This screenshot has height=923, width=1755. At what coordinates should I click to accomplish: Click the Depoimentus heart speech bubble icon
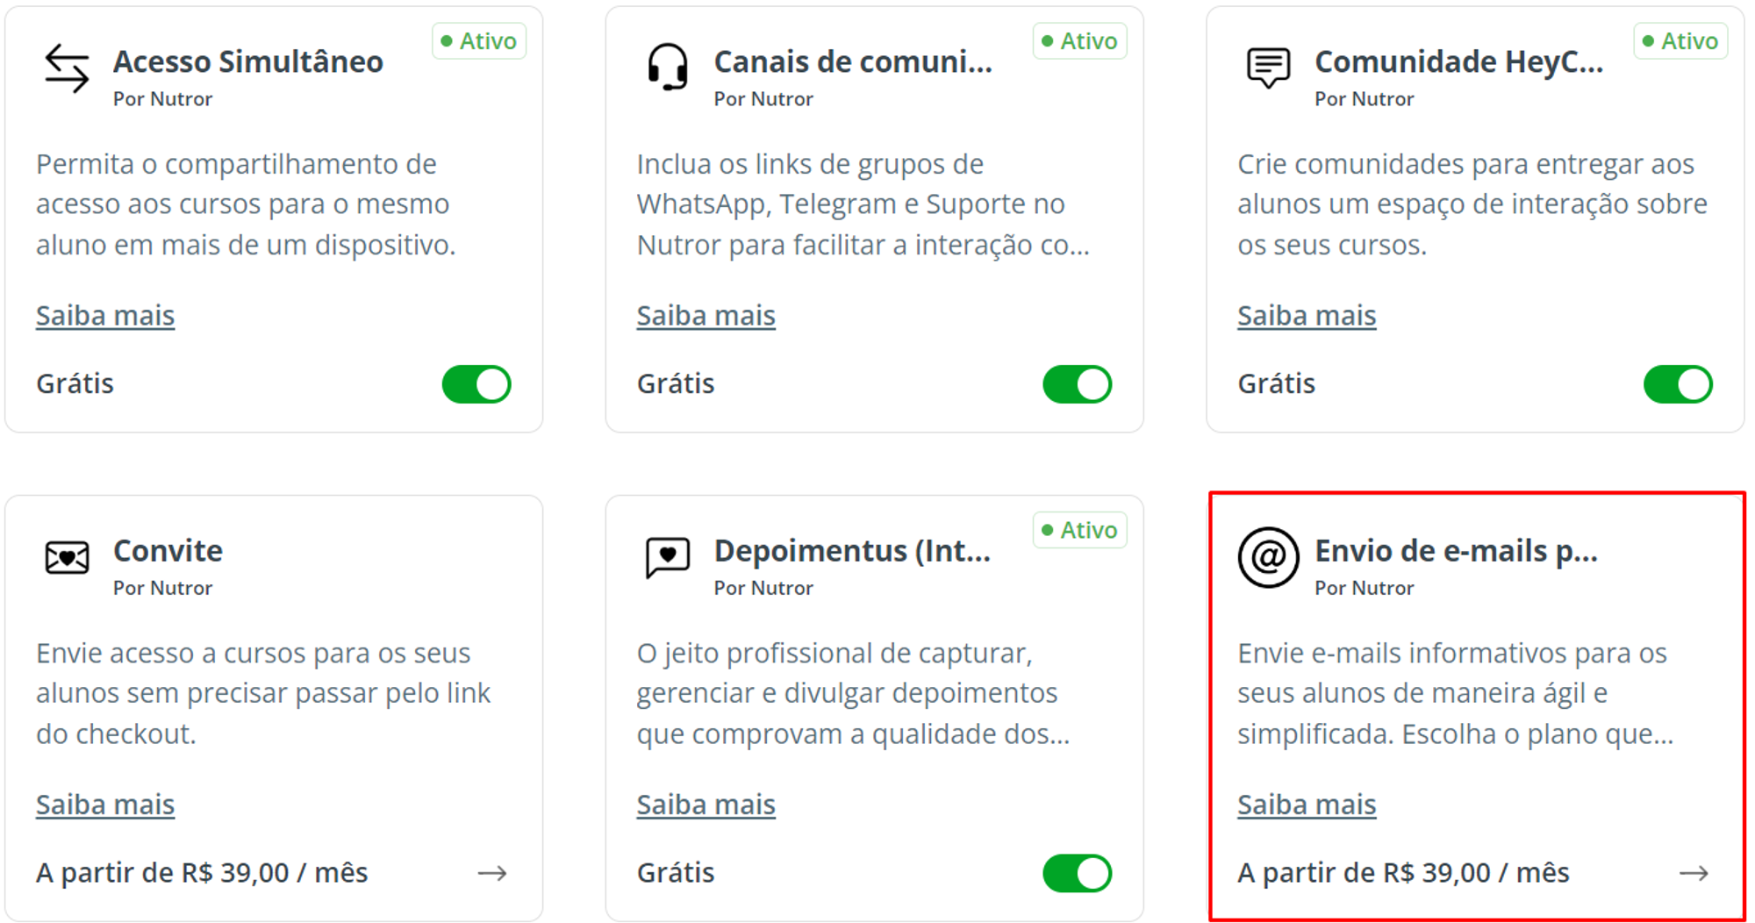[668, 557]
